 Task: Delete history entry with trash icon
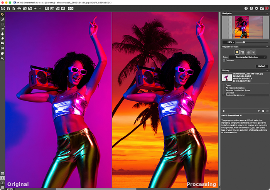pyautogui.click(x=263, y=111)
